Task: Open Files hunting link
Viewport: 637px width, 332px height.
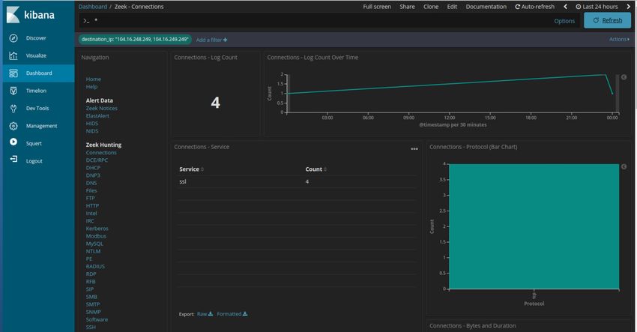Action: [91, 190]
